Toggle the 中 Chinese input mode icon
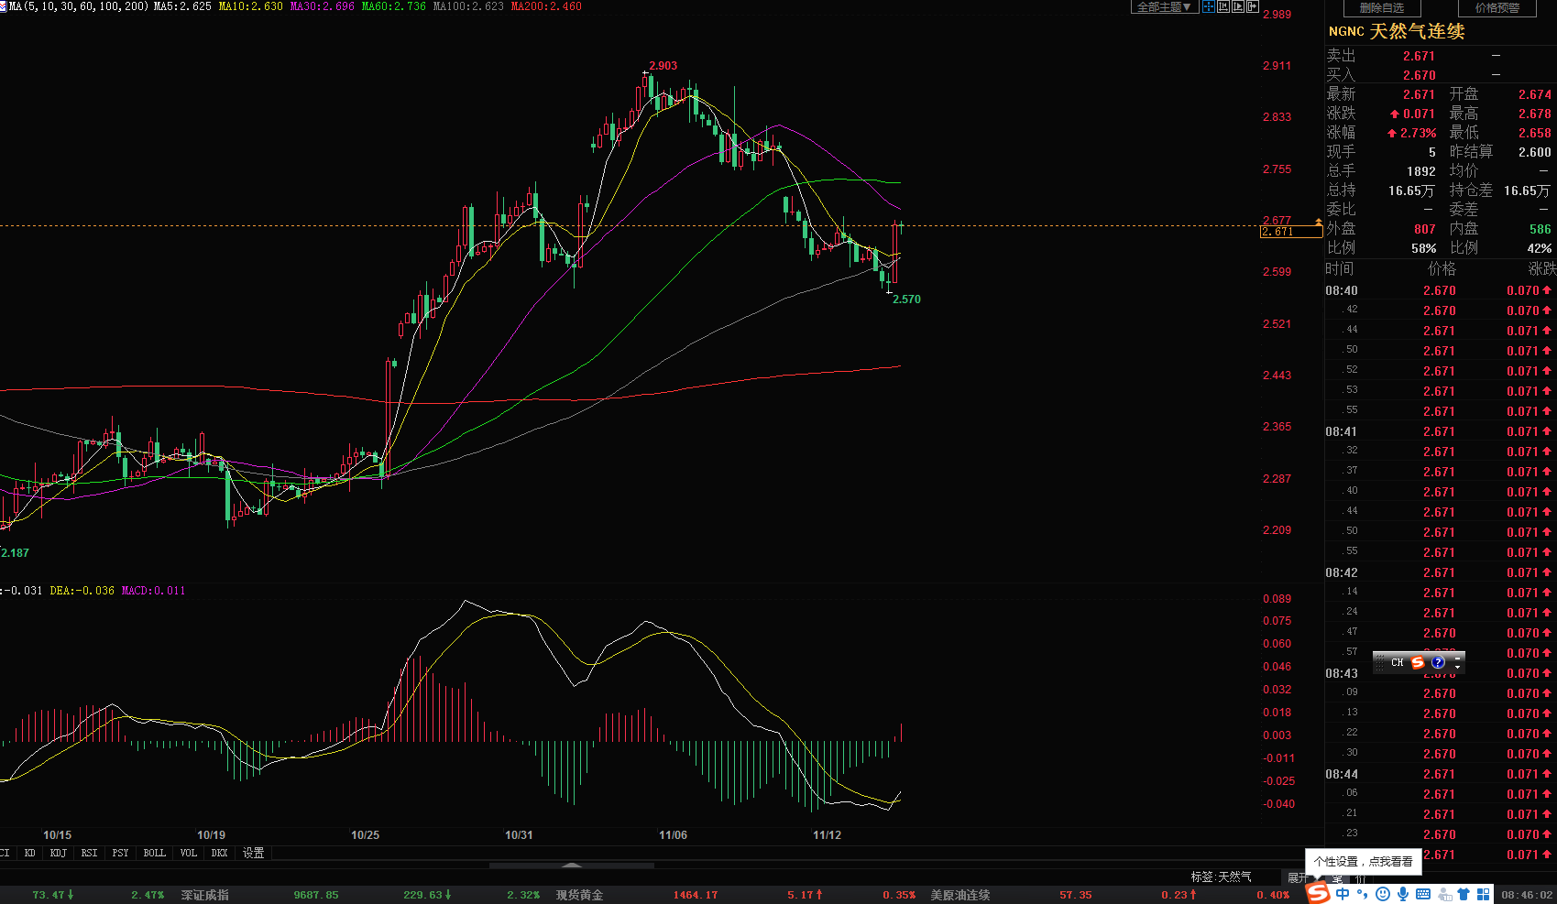This screenshot has height=904, width=1557. click(x=1343, y=894)
